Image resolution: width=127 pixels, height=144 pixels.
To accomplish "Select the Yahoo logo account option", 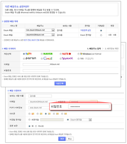I will pos(67,59).
